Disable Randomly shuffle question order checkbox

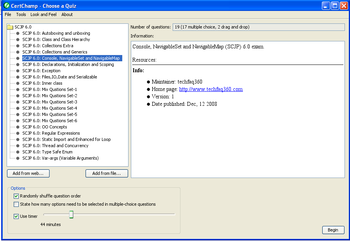pyautogui.click(x=16, y=196)
